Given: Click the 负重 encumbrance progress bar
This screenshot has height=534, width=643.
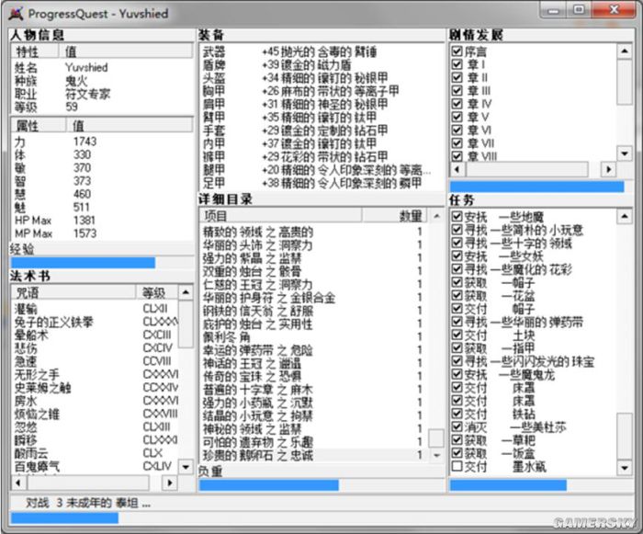Looking at the screenshot, I should tap(321, 485).
